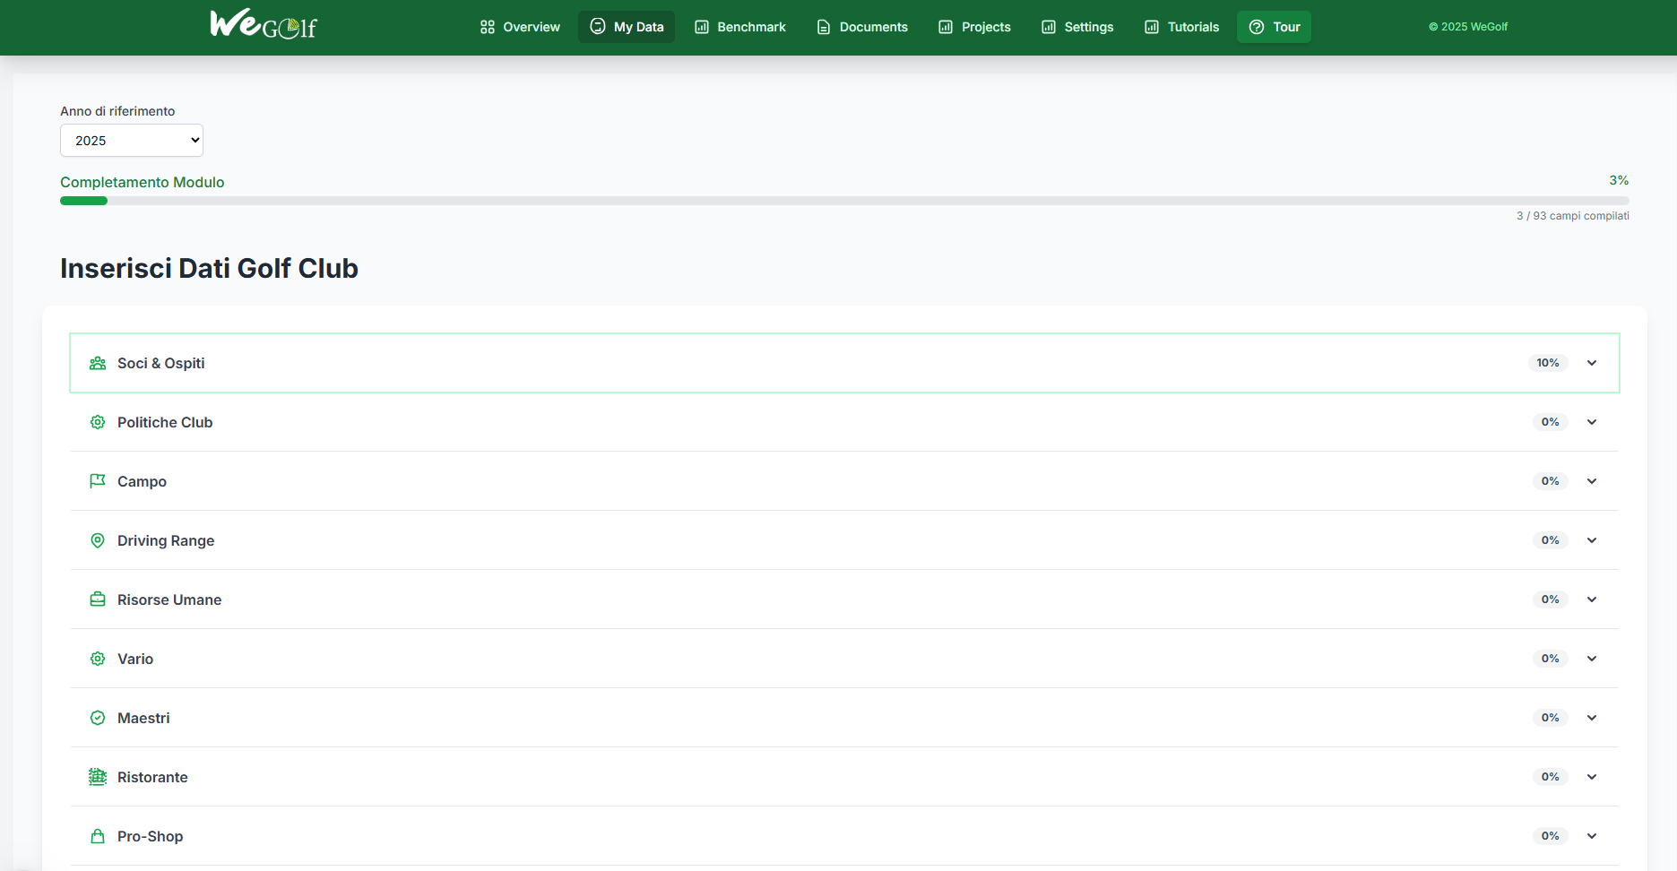
Task: Click the people icon beside Soci & Ospiti
Action: (98, 363)
